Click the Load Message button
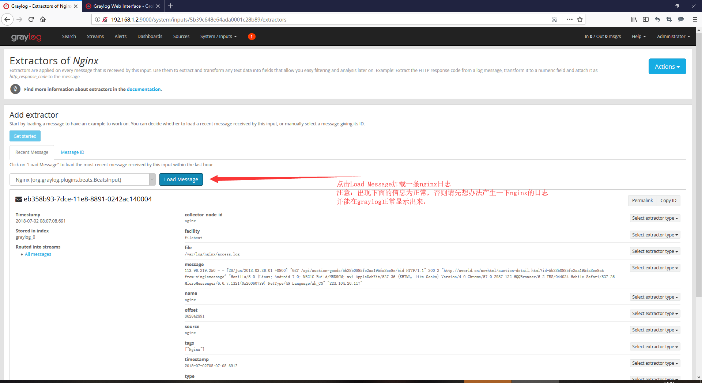Image resolution: width=702 pixels, height=383 pixels. pos(181,179)
